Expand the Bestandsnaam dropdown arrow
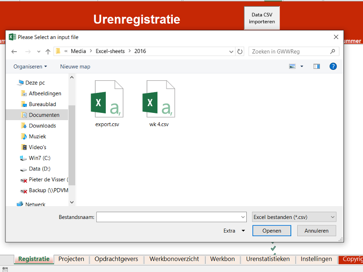 coord(243,217)
